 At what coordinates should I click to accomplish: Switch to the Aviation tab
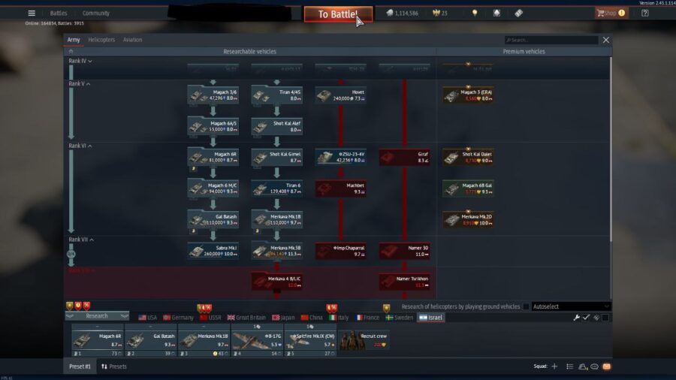point(132,40)
